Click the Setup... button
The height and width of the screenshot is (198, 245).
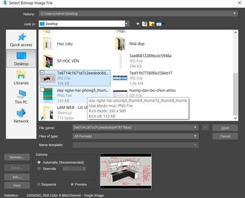17,168
